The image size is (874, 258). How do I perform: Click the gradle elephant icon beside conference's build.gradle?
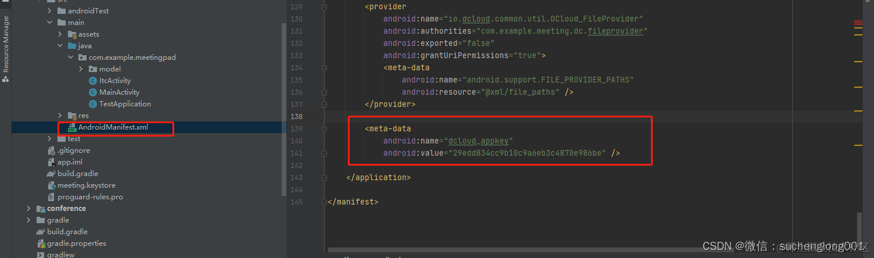[52, 174]
